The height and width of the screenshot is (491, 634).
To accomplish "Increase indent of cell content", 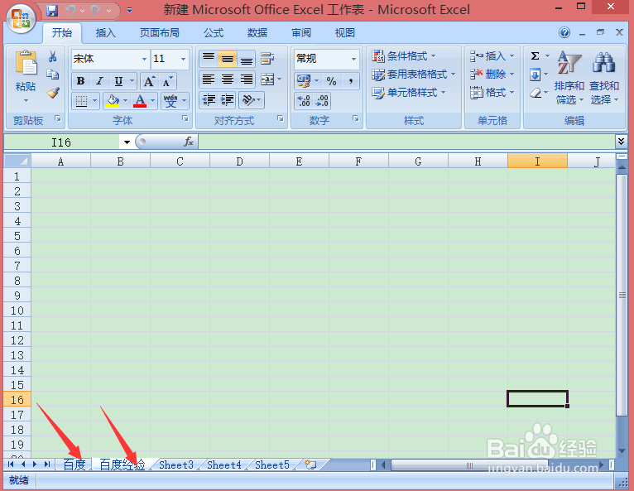I will coord(228,100).
